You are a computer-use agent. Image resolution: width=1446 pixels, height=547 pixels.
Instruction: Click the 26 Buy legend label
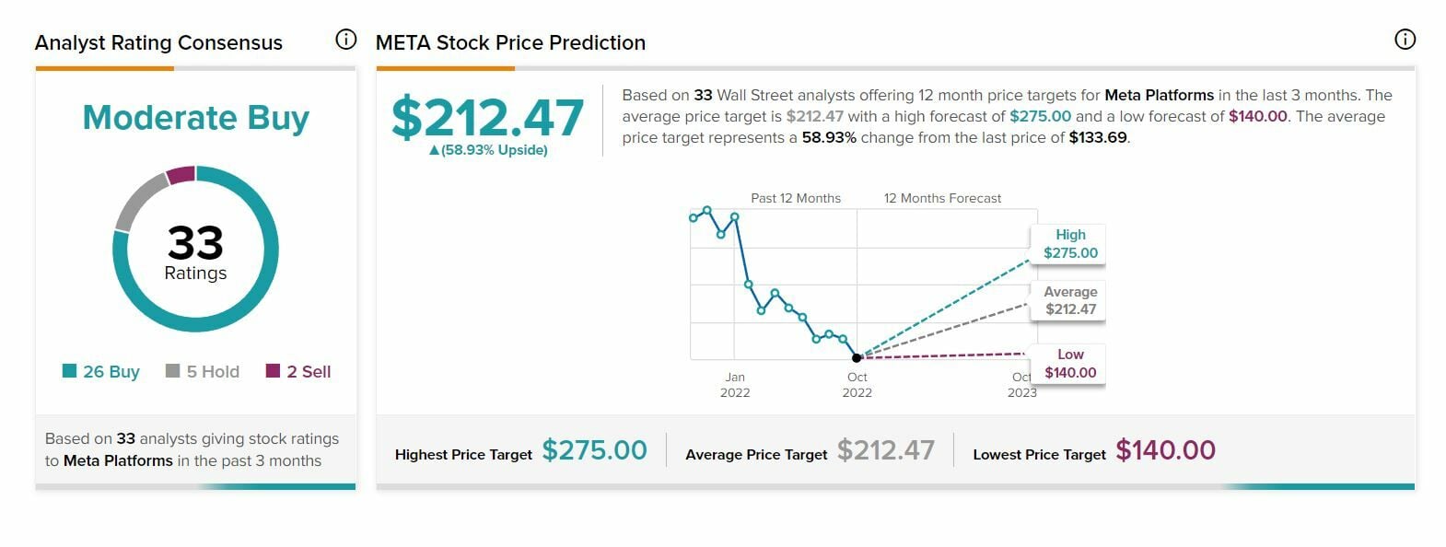(111, 372)
